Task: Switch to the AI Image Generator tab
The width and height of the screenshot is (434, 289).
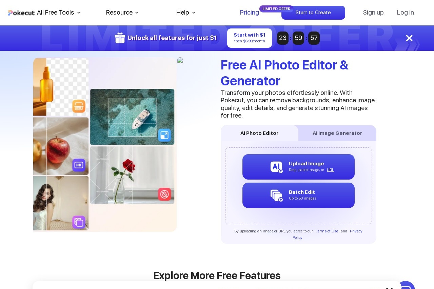Action: click(x=337, y=133)
